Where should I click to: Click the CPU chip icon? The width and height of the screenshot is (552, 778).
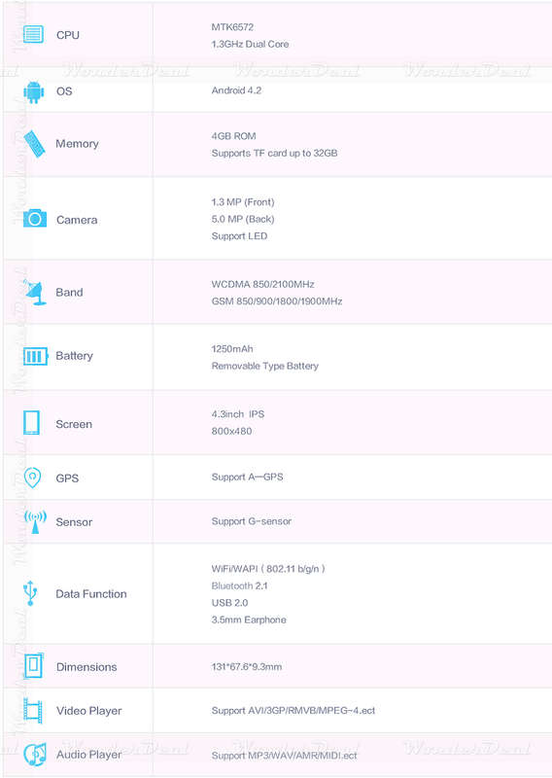tap(33, 34)
